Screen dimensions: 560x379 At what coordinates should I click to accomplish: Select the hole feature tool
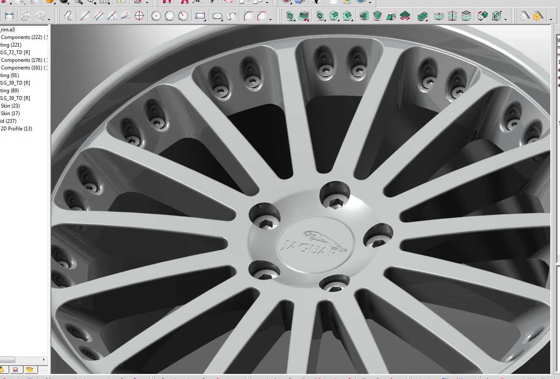(x=320, y=17)
